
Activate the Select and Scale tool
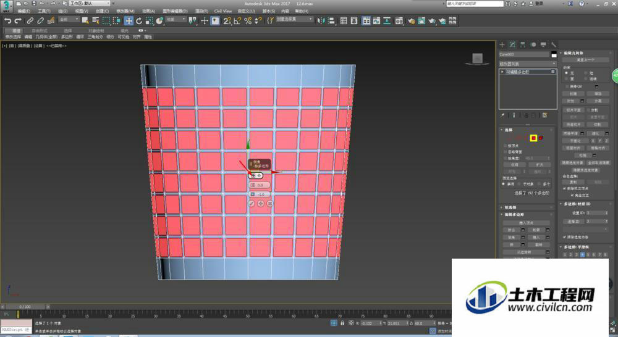click(150, 21)
